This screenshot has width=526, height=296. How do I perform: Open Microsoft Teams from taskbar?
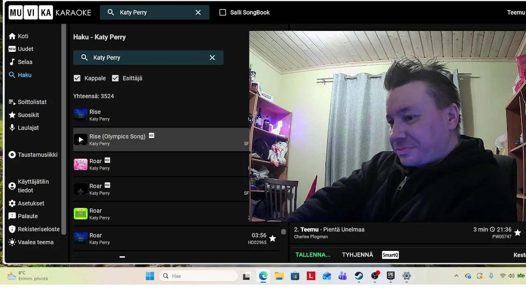343,276
